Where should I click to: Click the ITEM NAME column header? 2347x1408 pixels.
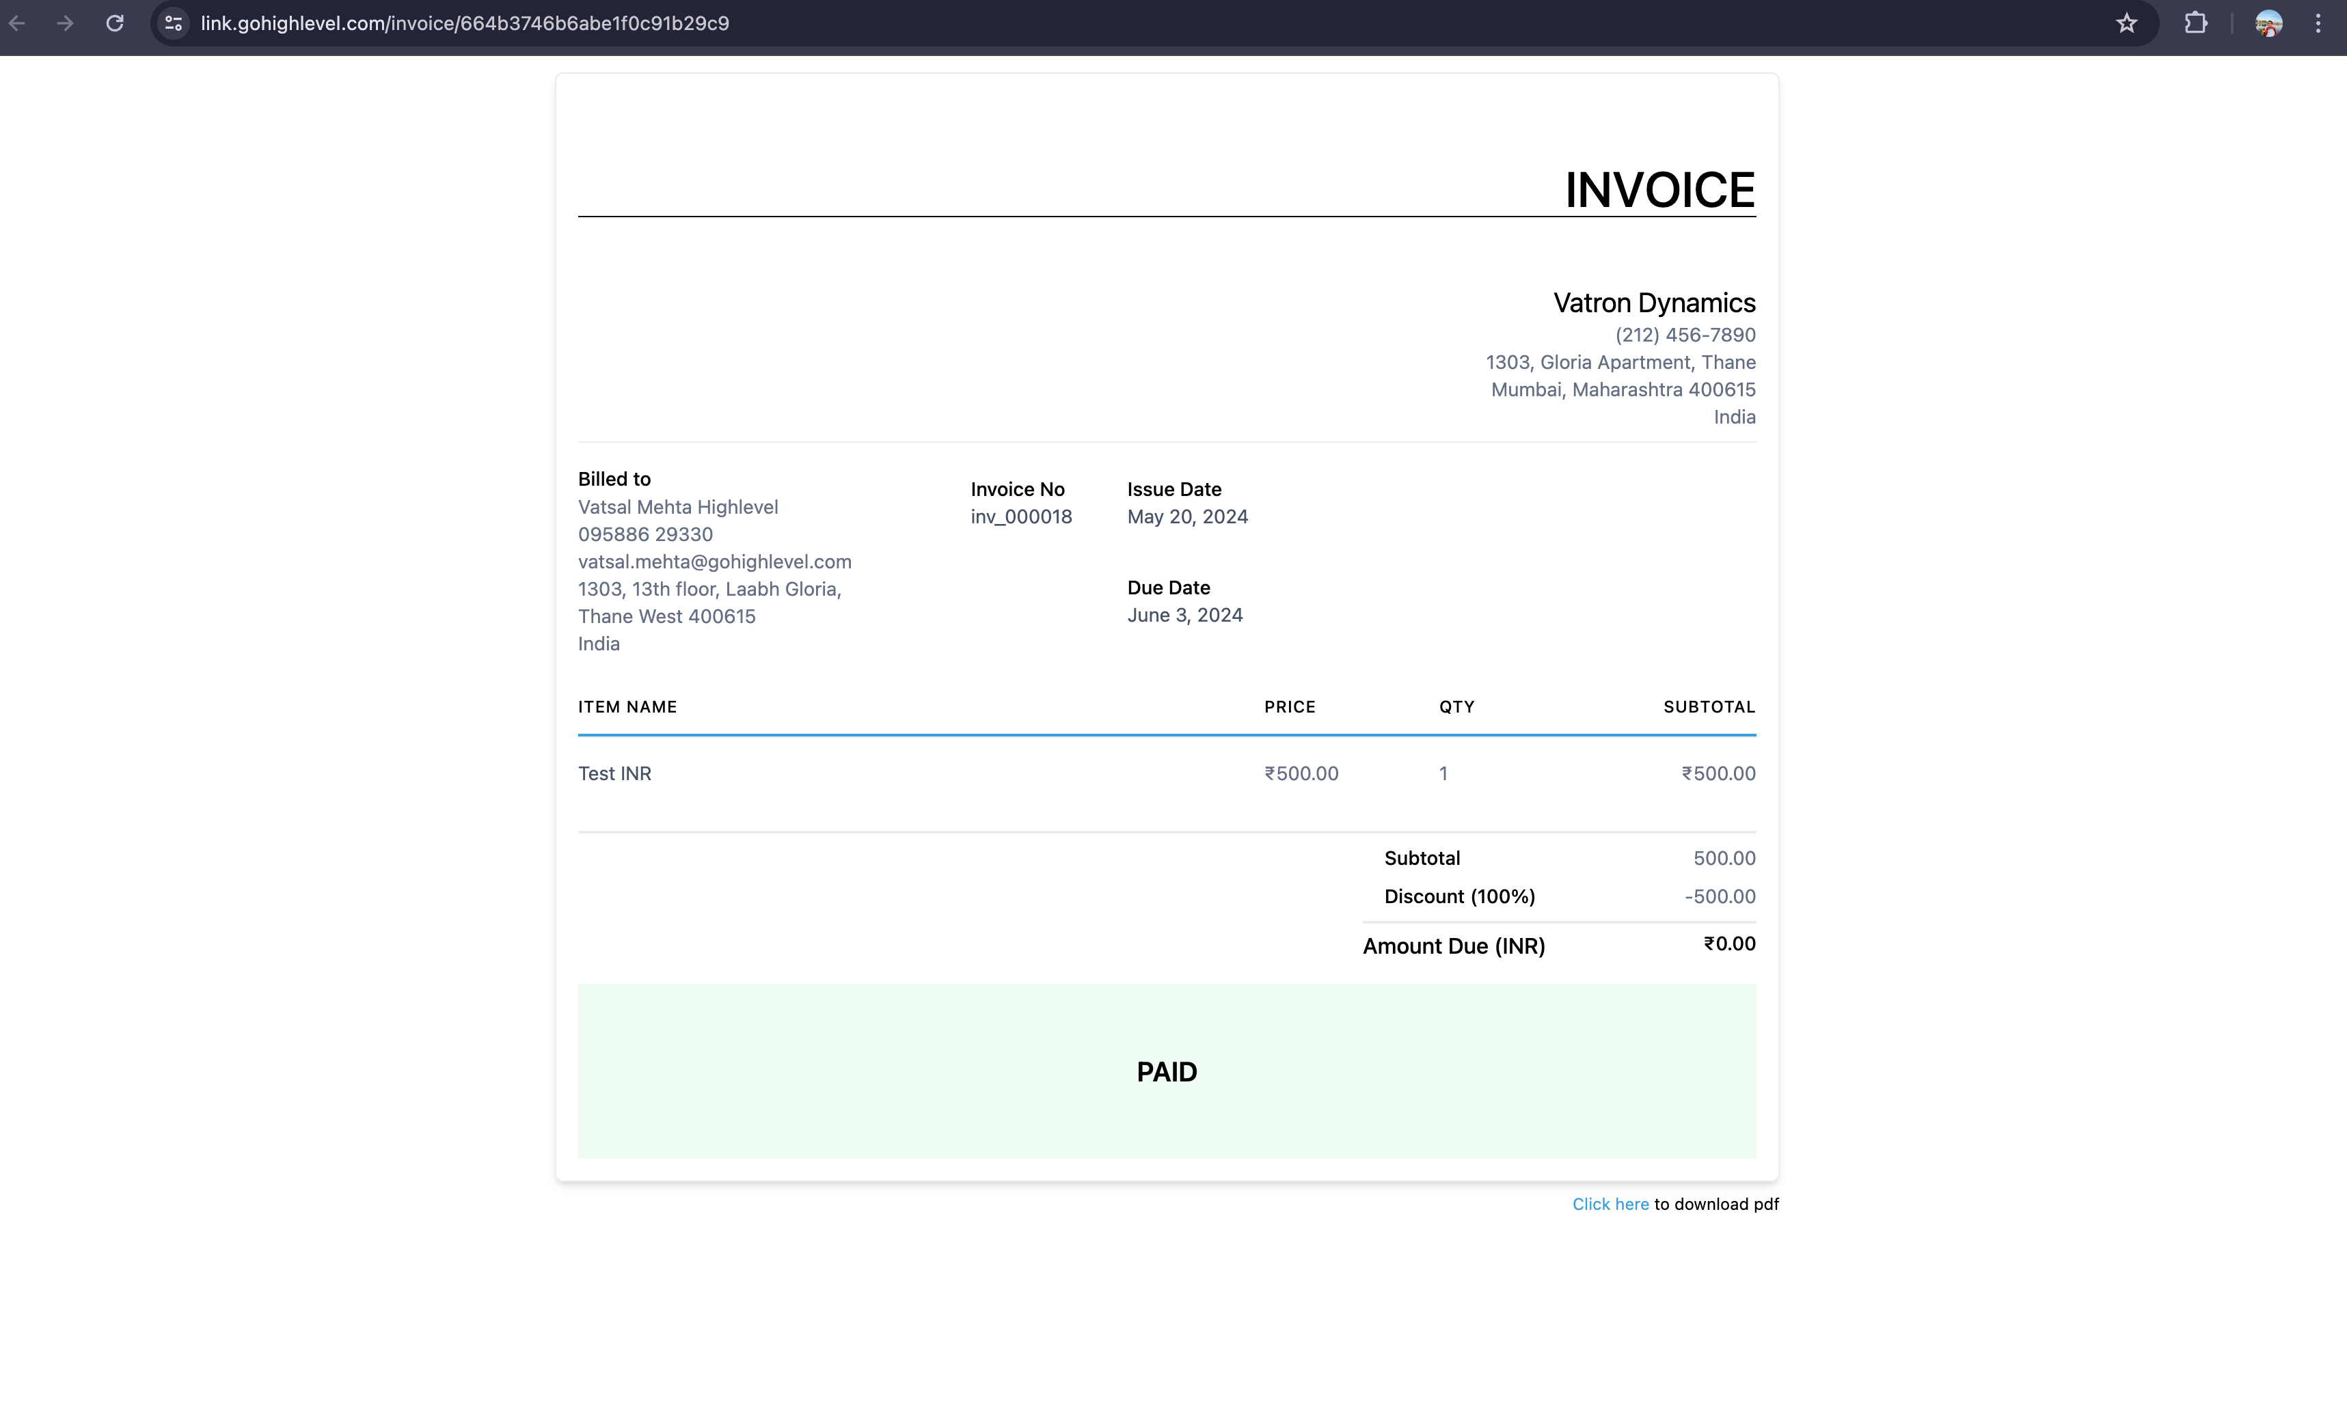[627, 707]
